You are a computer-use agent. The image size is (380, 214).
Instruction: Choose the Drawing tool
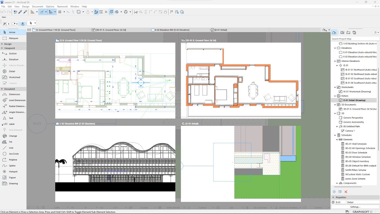tap(13, 183)
